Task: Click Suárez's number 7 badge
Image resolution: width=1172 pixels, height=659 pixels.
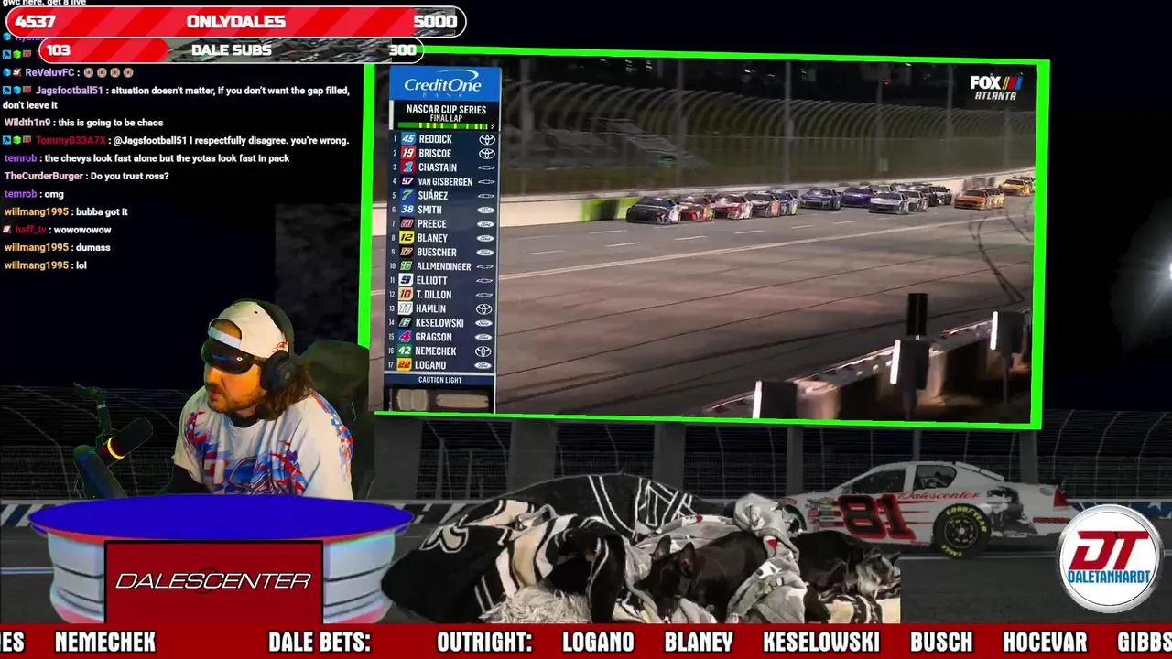Action: [407, 195]
